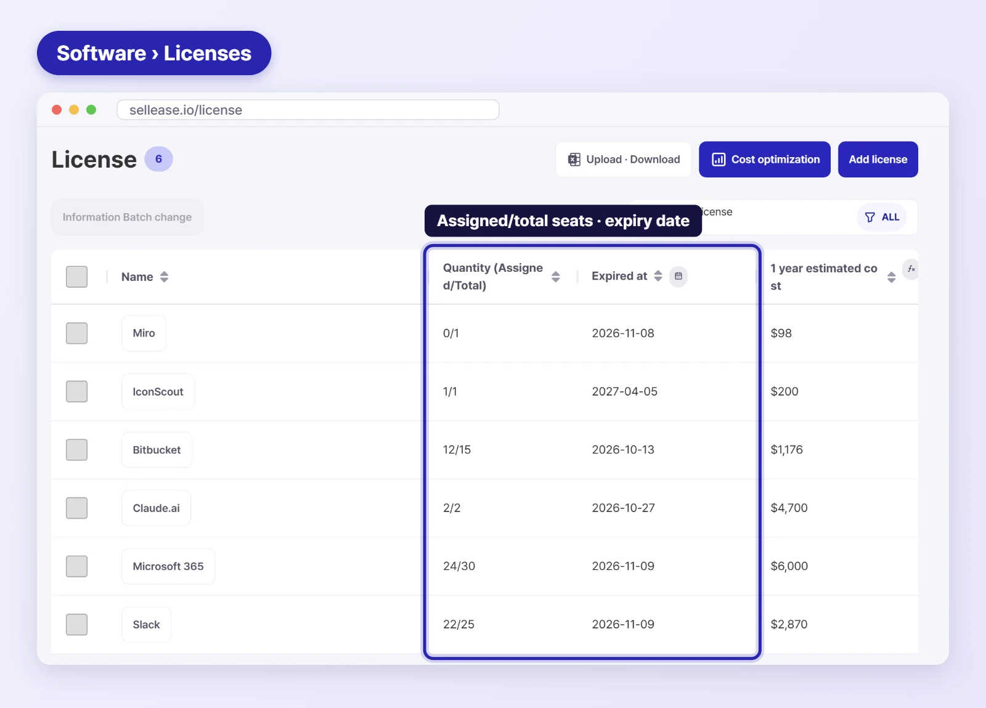Click the funnel filter icon
Viewport: 986px width, 708px height.
(x=870, y=217)
